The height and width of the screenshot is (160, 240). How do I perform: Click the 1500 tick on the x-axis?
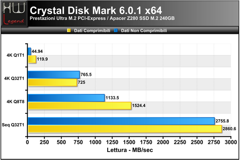(129, 142)
